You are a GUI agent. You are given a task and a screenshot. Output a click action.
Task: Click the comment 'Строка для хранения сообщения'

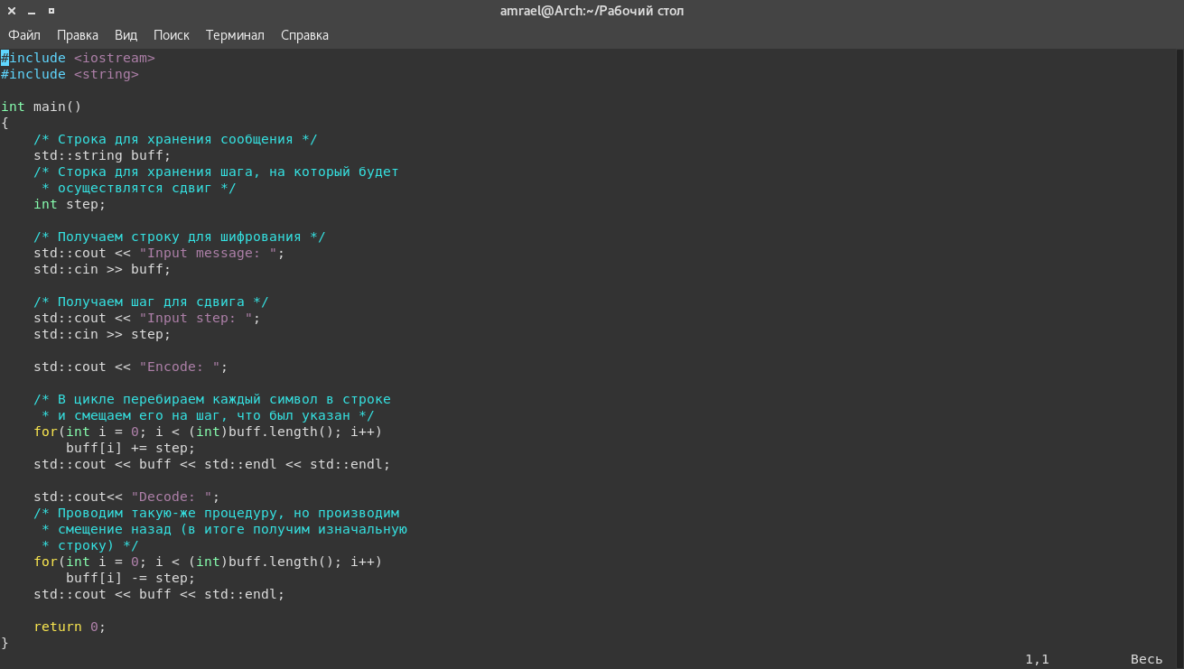tap(175, 139)
